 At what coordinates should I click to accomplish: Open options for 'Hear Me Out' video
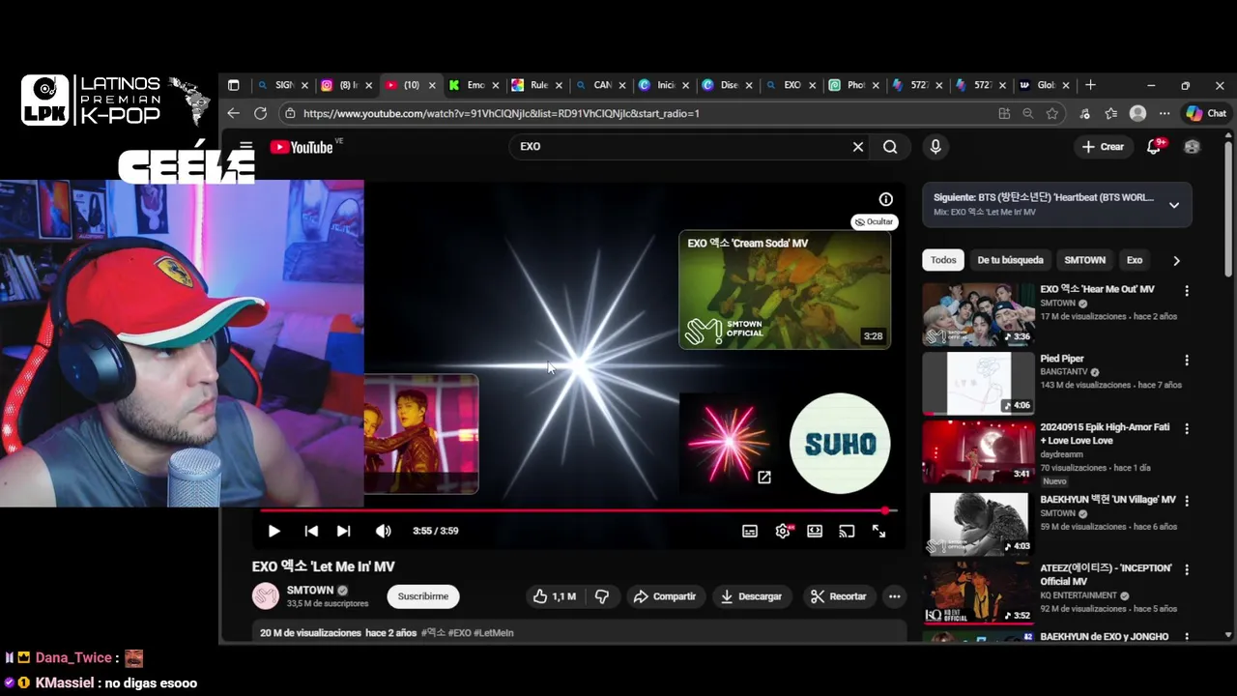coord(1187,290)
